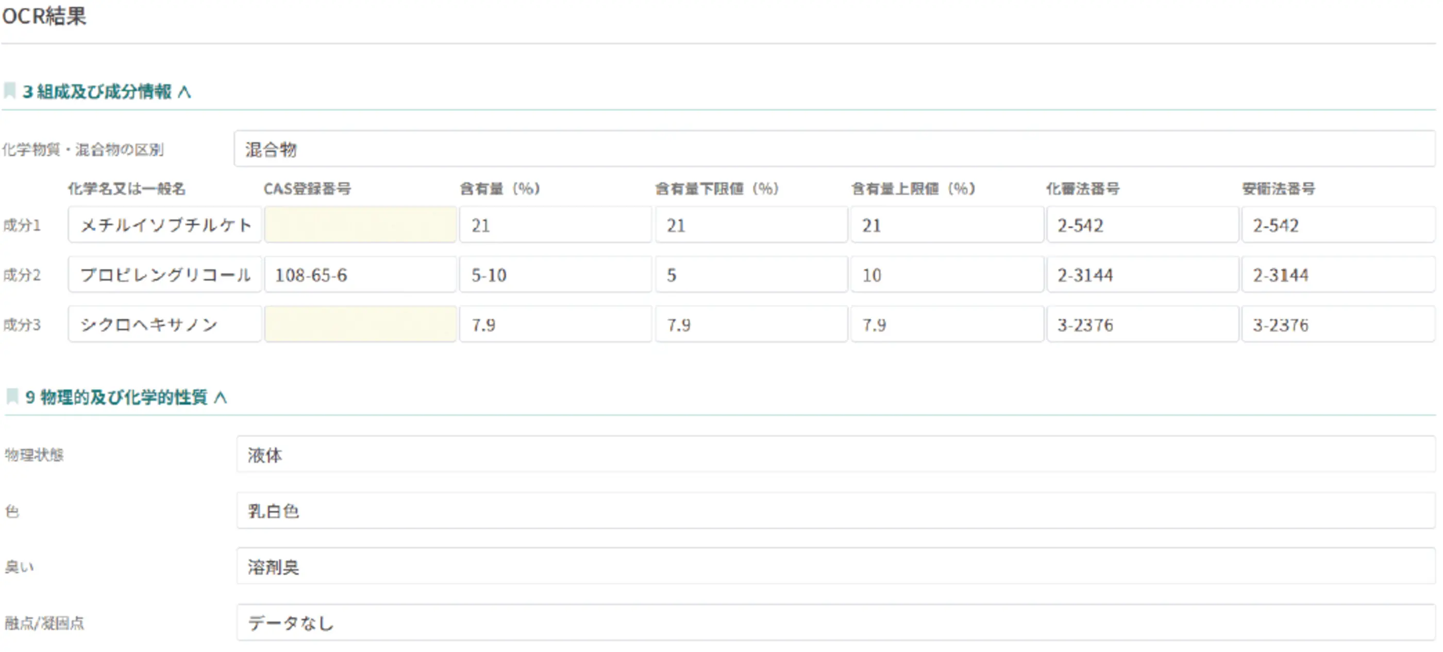Click the 5-10 content percentage field
This screenshot has width=1443, height=652.
(555, 275)
